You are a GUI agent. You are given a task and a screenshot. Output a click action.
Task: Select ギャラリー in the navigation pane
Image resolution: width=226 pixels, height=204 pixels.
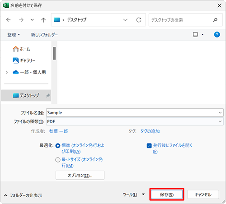[24, 60]
